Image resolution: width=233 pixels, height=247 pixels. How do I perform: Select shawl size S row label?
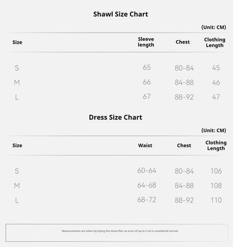[17, 68]
